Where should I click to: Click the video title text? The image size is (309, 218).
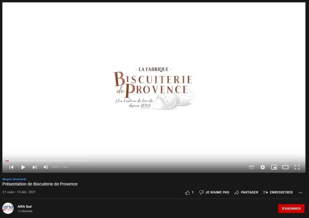(x=40, y=184)
